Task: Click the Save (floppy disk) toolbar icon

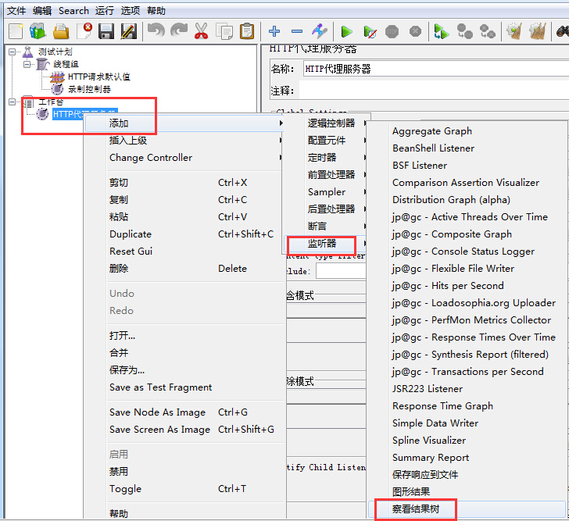Action: point(106,31)
